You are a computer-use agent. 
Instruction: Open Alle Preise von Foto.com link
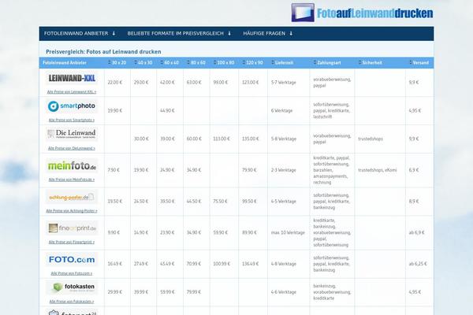pos(72,272)
